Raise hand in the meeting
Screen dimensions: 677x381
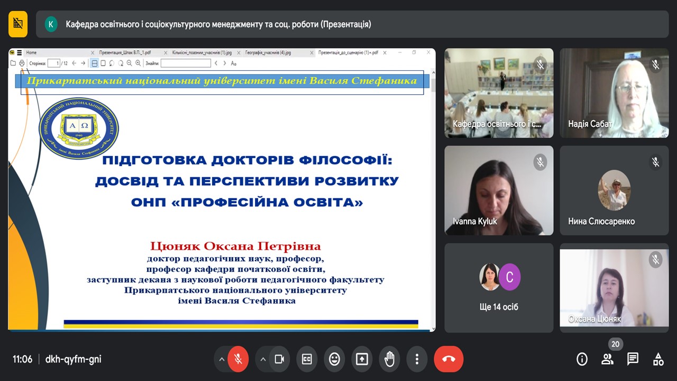[x=389, y=359]
